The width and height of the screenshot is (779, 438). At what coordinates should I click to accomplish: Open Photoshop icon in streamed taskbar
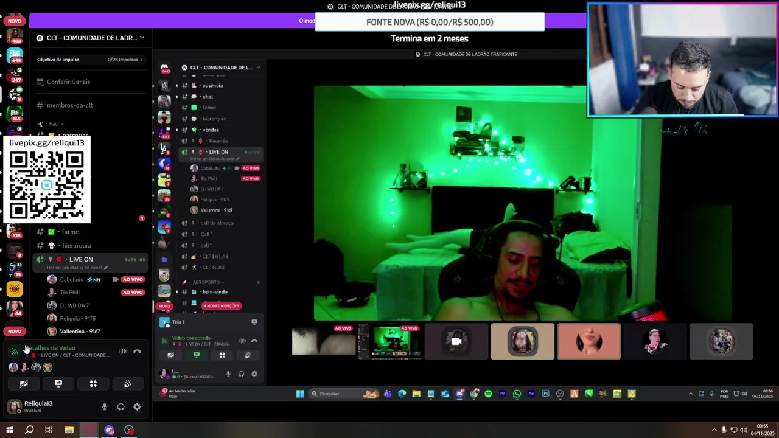[545, 394]
